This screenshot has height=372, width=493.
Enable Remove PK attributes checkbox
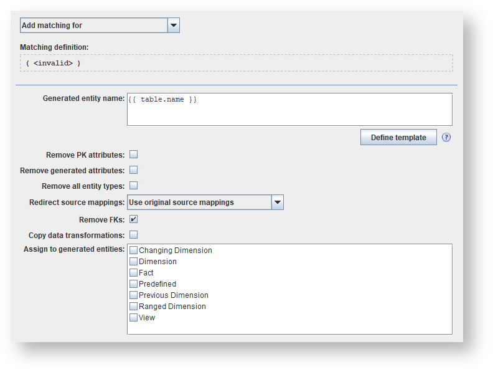click(x=133, y=155)
